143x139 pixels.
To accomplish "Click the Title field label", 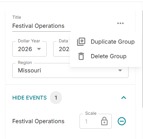I will (17, 17).
